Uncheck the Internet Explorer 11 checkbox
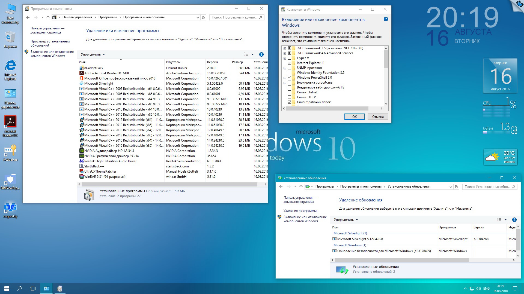This screenshot has height=294, width=524. point(290,63)
